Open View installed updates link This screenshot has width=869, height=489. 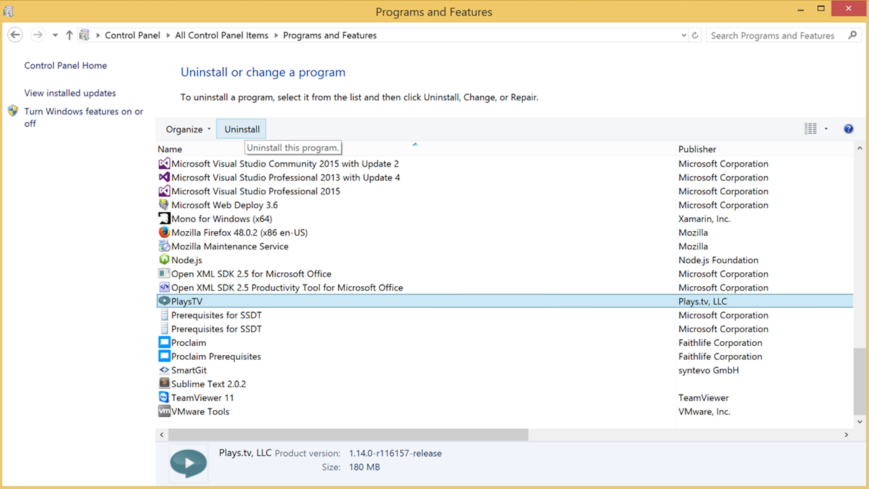coord(70,93)
